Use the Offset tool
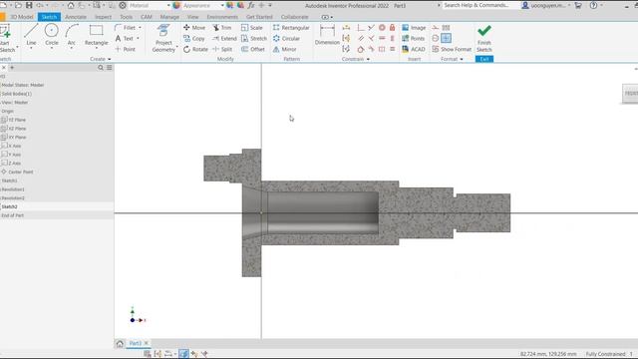Image resolution: width=638 pixels, height=359 pixels. point(252,49)
